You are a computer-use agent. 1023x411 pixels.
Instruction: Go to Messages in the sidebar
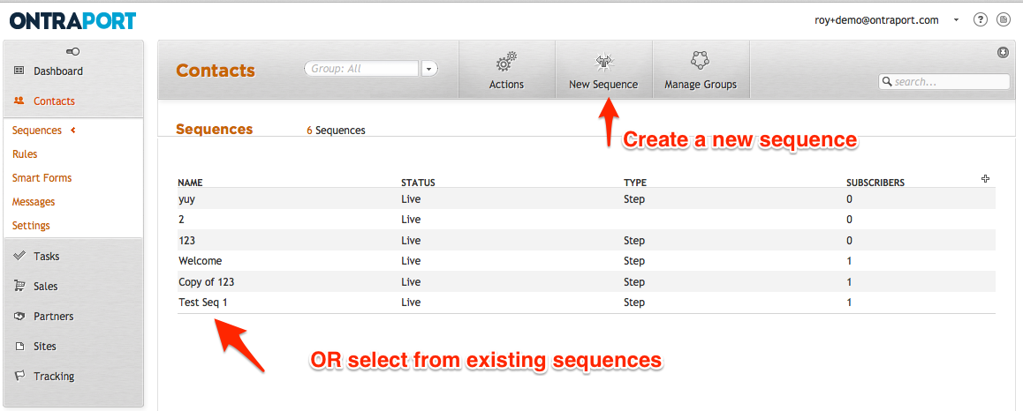[34, 202]
